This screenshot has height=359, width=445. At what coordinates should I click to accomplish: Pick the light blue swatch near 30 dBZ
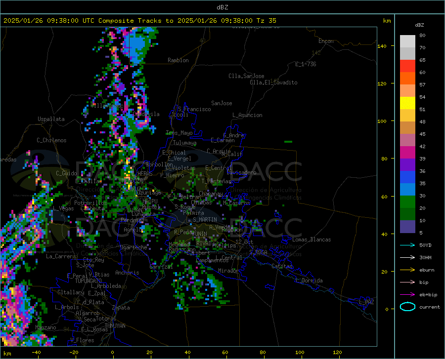[407, 190]
